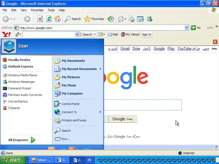Open the Favorites star button

click(x=94, y=19)
